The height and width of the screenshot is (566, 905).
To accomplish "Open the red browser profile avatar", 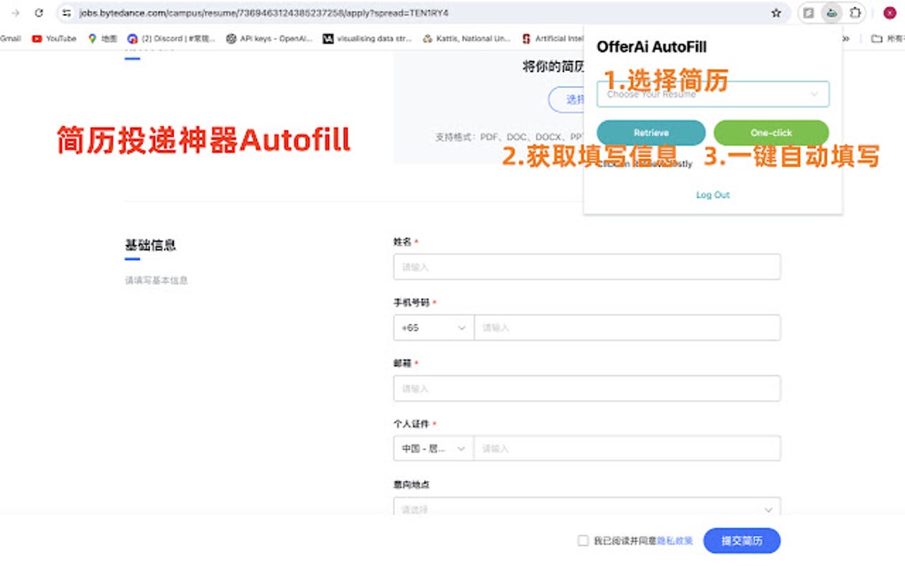I will (x=890, y=13).
